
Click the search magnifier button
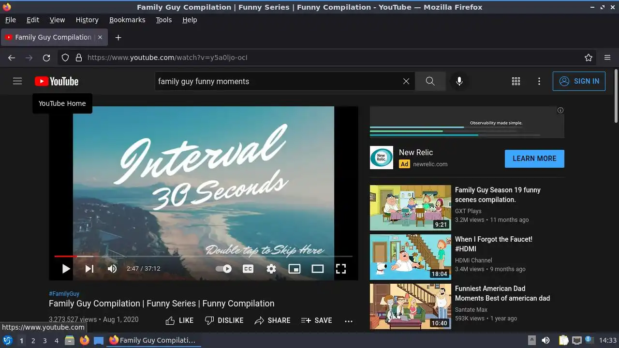click(x=430, y=81)
